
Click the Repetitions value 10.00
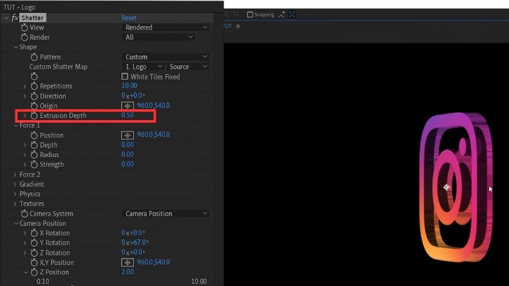coord(129,86)
